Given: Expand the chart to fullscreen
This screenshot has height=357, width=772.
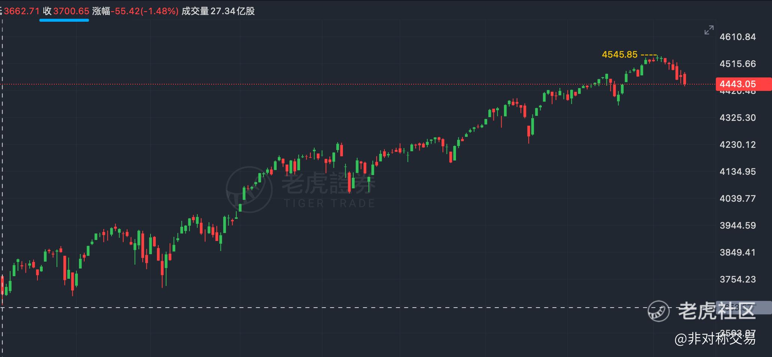Looking at the screenshot, I should pyautogui.click(x=709, y=30).
